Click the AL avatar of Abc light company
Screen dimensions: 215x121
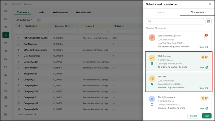(x=152, y=99)
